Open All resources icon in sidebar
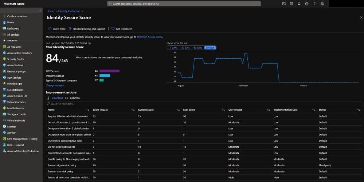The image size is (364, 182). [4, 47]
